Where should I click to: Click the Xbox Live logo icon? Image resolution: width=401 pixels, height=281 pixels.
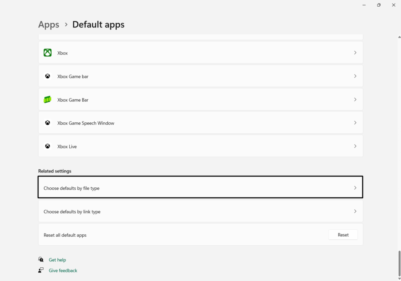pyautogui.click(x=47, y=146)
